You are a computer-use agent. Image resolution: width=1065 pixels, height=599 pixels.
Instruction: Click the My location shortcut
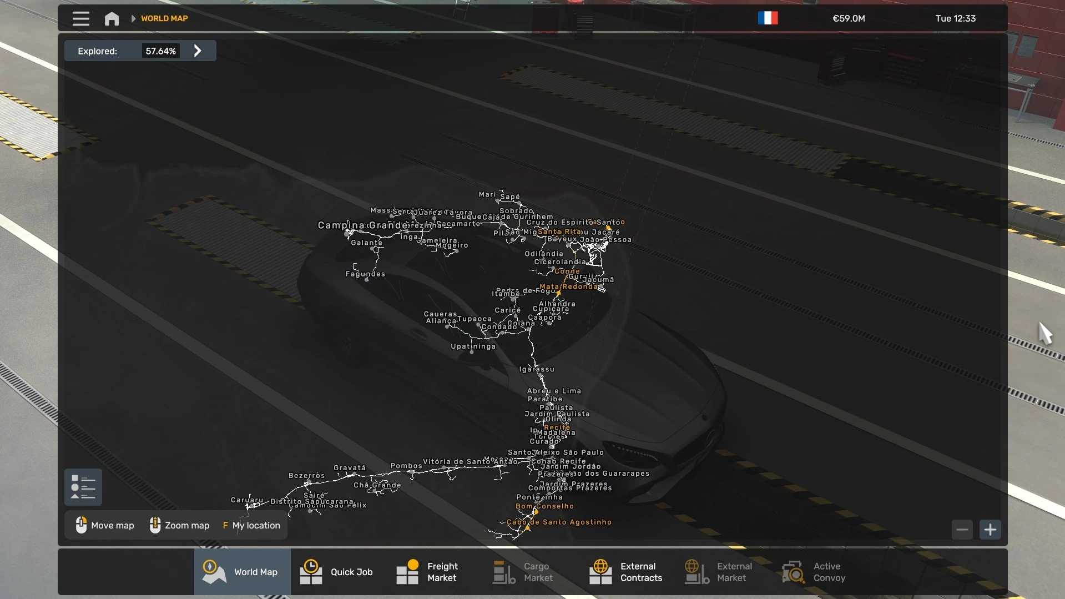pos(251,525)
